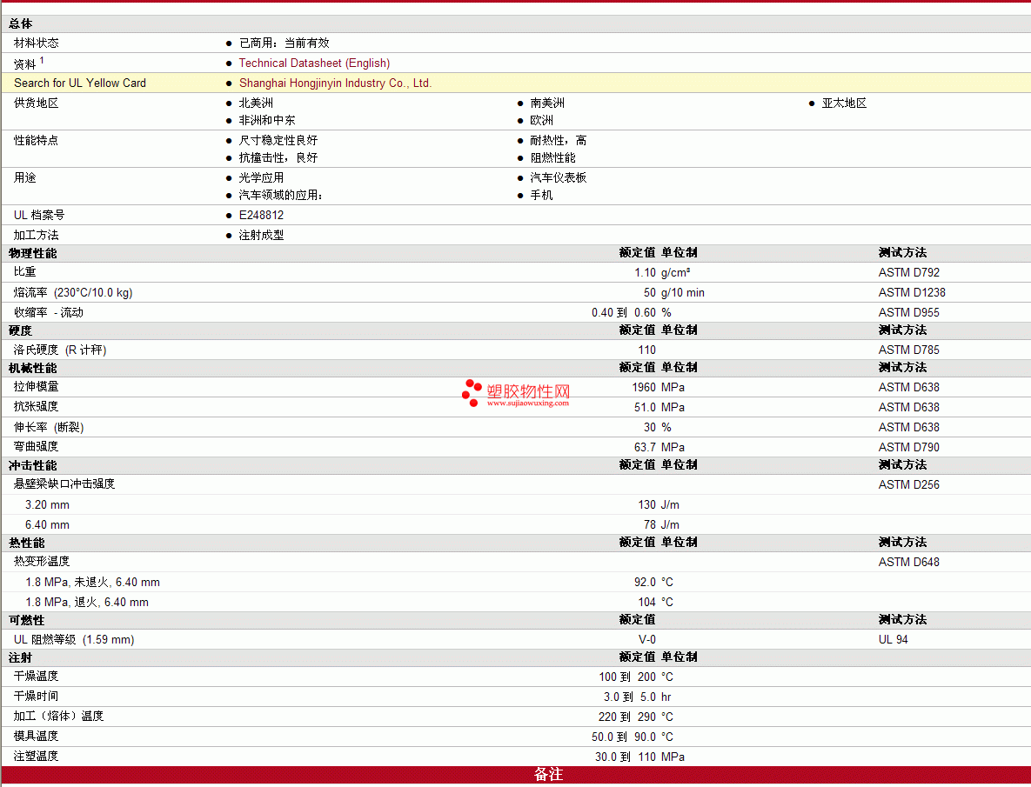Image resolution: width=1031 pixels, height=787 pixels.
Task: Select the 汽车仪表板 use entry
Action: [559, 178]
